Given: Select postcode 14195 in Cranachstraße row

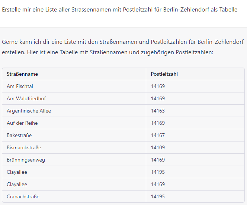Looking at the screenshot, I should tap(158, 196).
